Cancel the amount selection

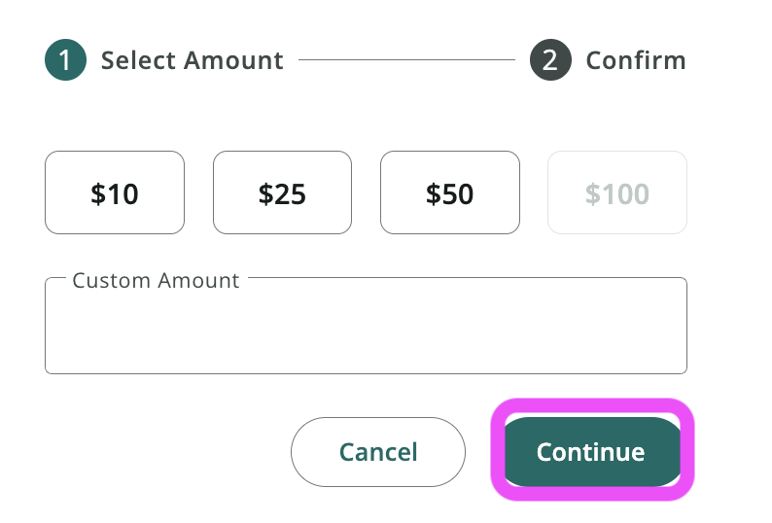pyautogui.click(x=378, y=452)
